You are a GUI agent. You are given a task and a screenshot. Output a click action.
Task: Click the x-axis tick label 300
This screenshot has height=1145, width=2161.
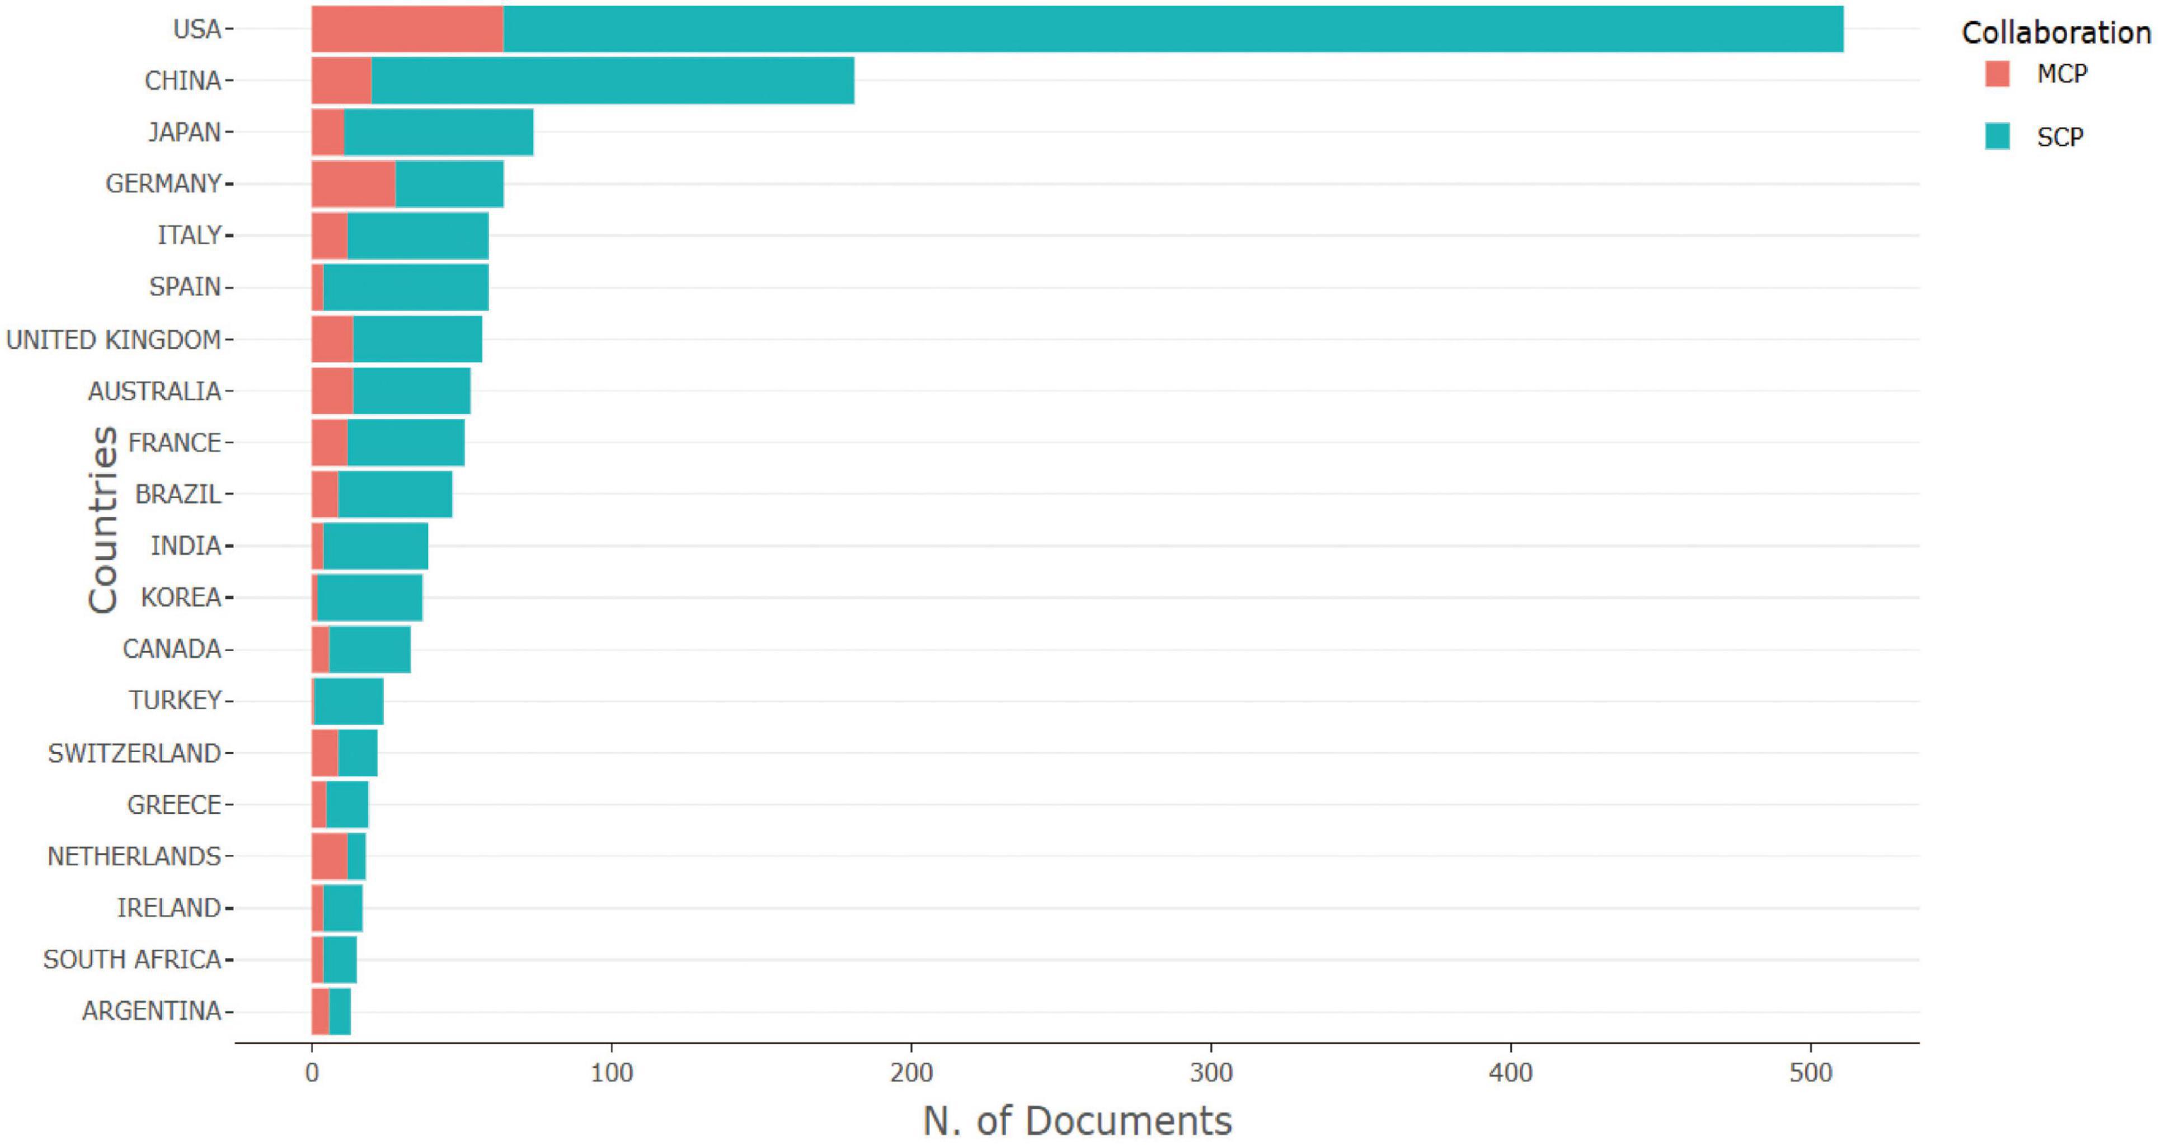tap(1211, 1073)
